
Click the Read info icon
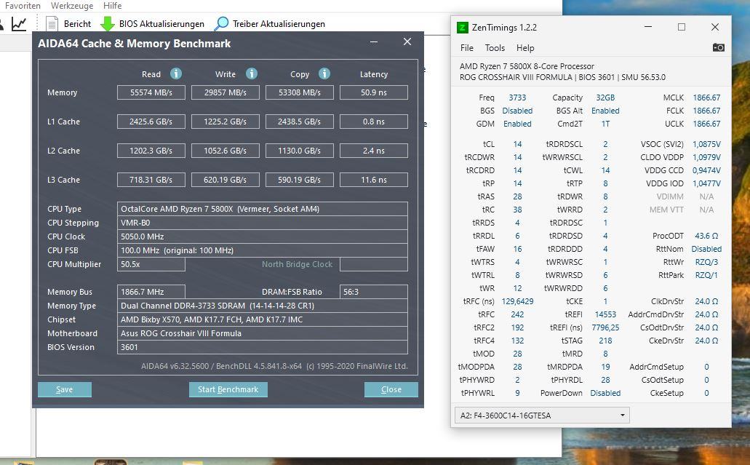coord(176,73)
